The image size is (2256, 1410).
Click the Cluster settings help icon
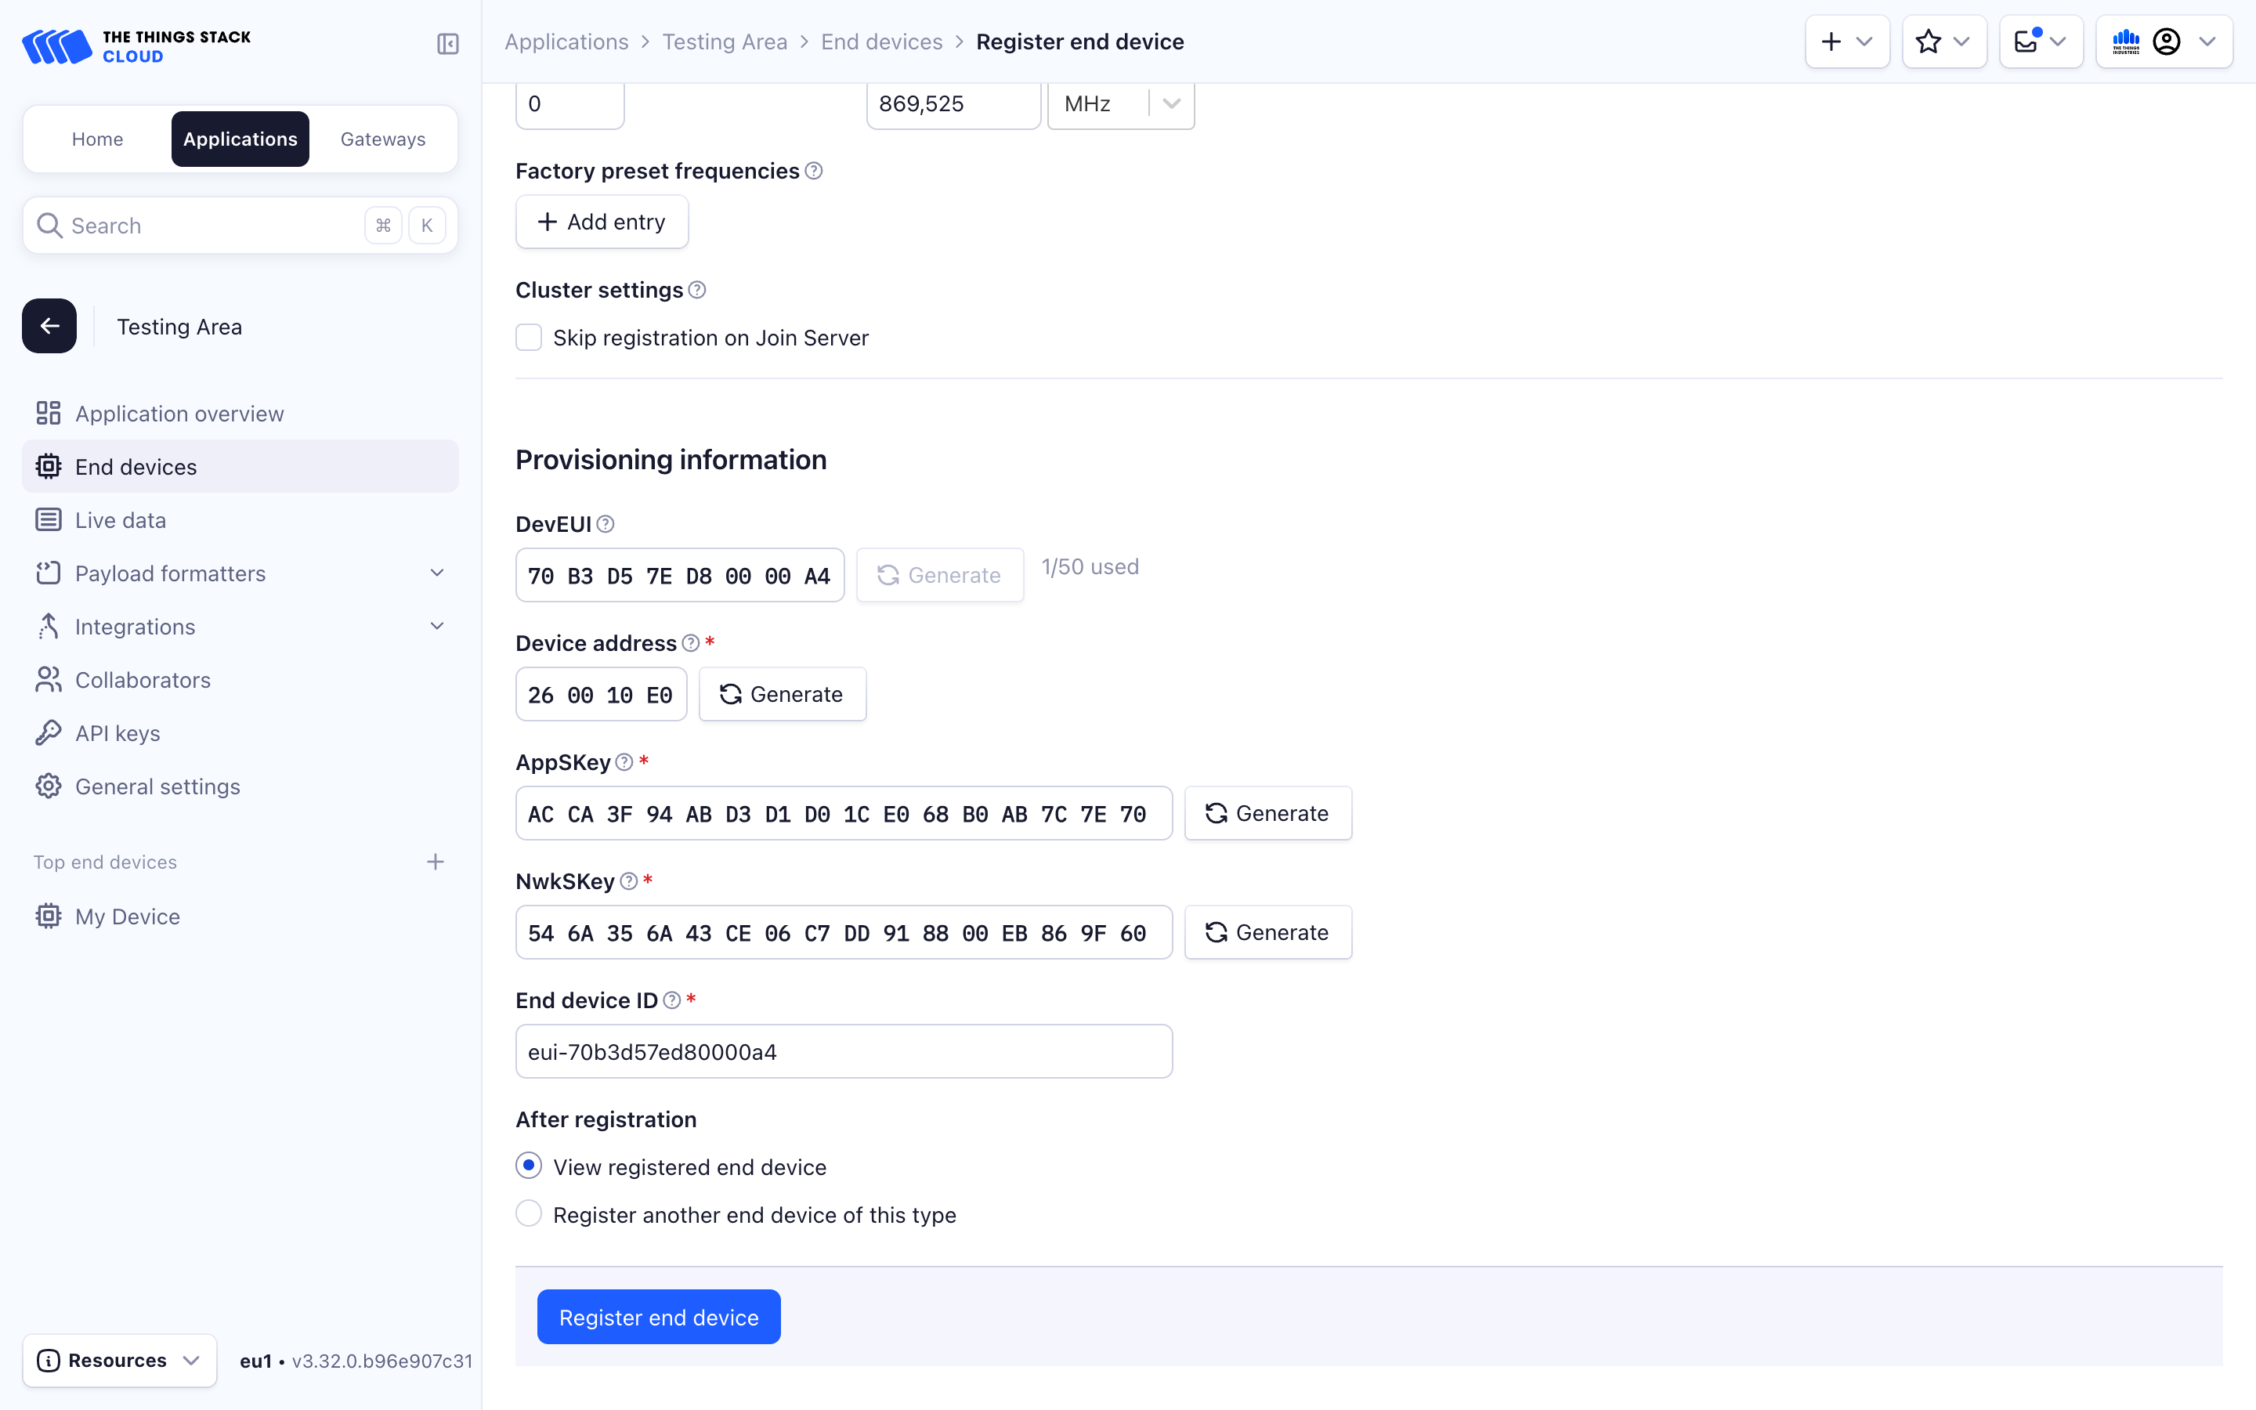(697, 290)
